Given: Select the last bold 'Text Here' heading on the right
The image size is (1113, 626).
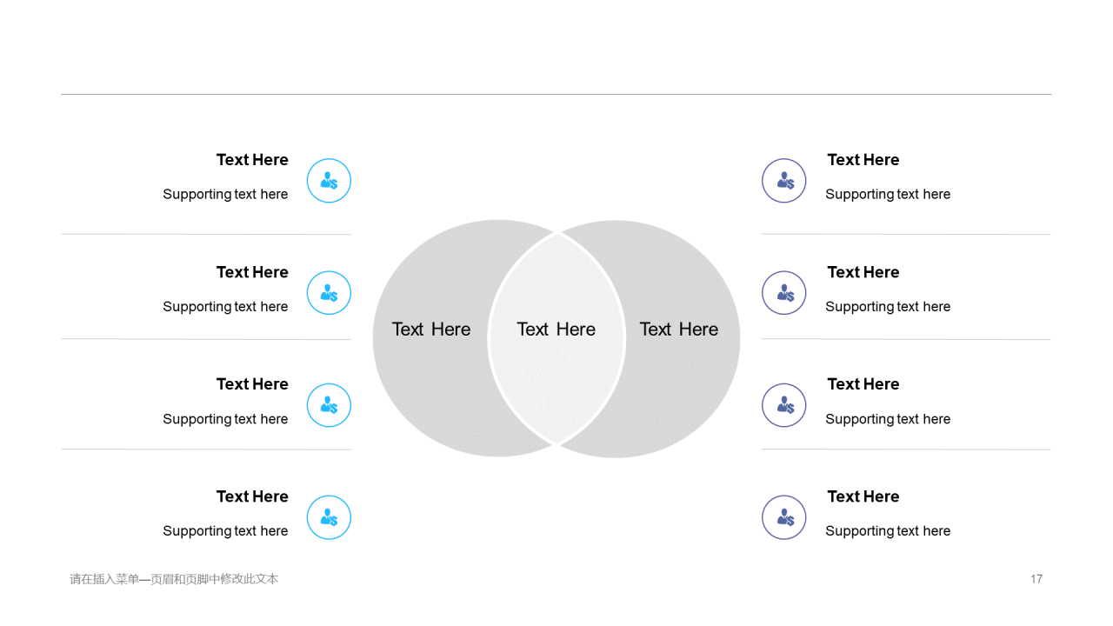Looking at the screenshot, I should pyautogui.click(x=863, y=496).
